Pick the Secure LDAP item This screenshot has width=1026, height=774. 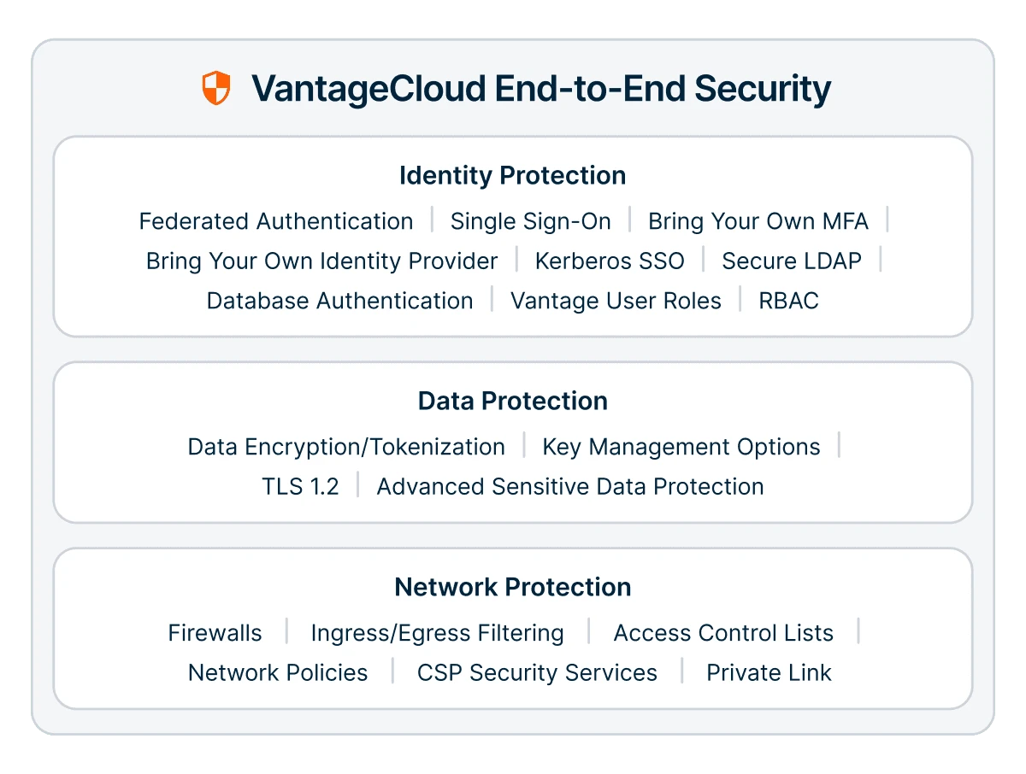tap(792, 261)
